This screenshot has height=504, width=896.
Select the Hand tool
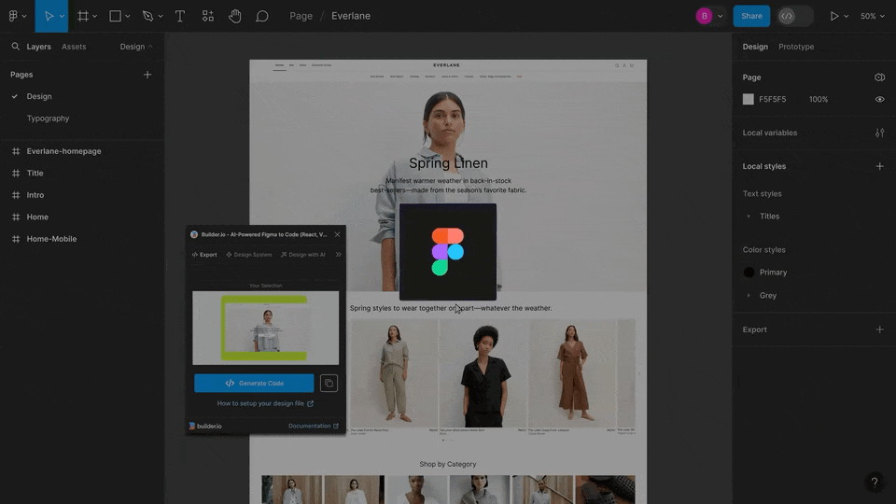tap(235, 16)
